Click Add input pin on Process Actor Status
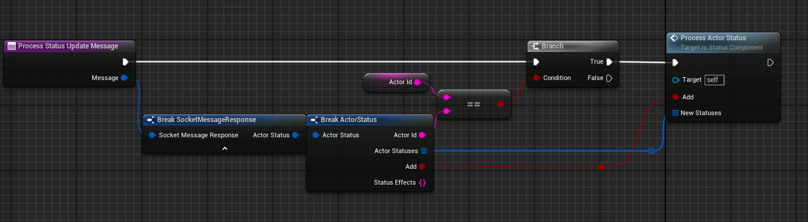808x222 pixels. tap(676, 97)
